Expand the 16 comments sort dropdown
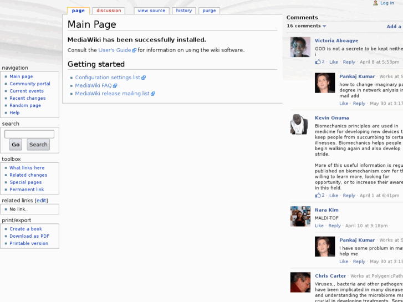Screen dimensions: 403x302 tap(324, 26)
